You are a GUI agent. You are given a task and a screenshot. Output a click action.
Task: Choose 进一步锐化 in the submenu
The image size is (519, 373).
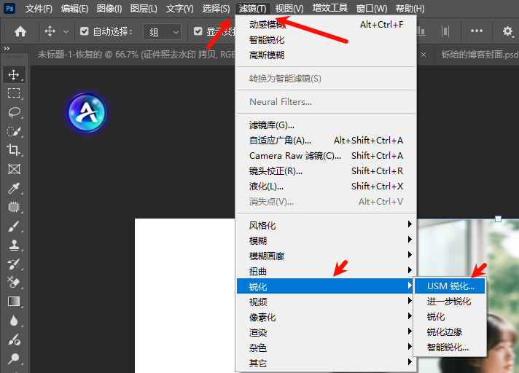[x=450, y=302]
